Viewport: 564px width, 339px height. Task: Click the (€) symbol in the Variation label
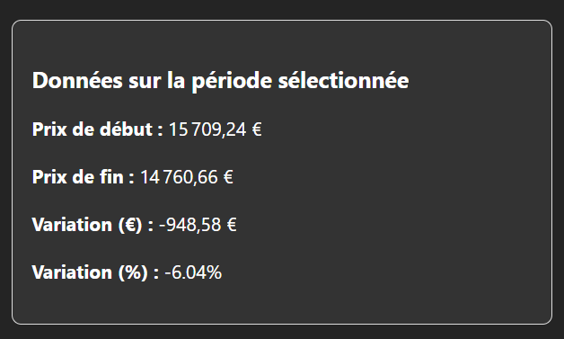pos(130,225)
